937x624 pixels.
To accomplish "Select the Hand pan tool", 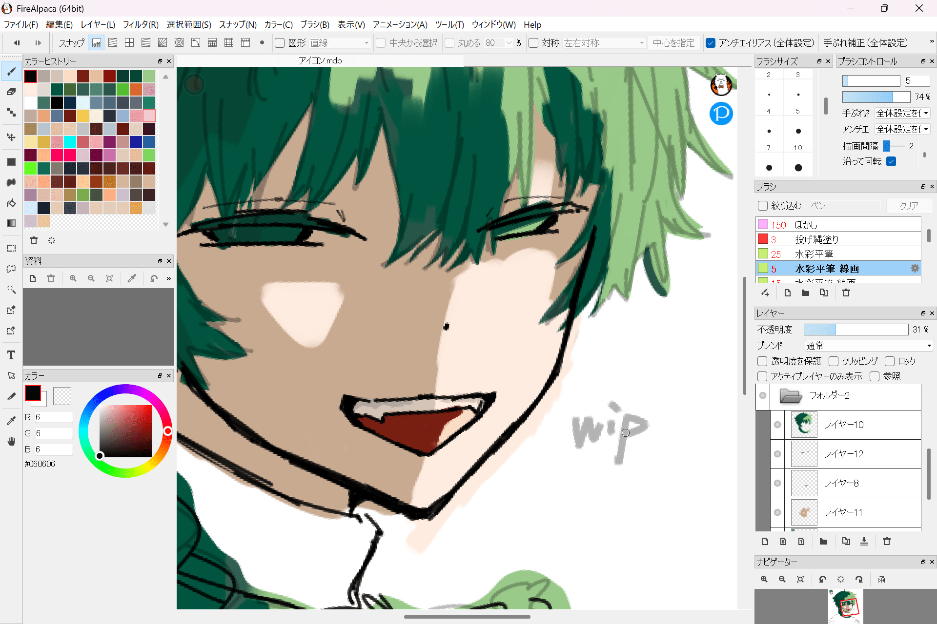I will click(x=11, y=441).
